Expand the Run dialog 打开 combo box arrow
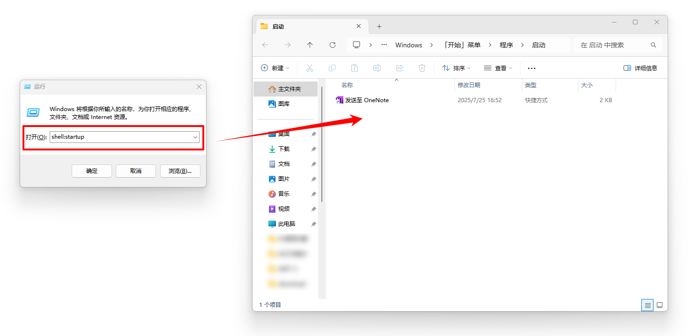This screenshot has width=691, height=336. click(x=195, y=137)
